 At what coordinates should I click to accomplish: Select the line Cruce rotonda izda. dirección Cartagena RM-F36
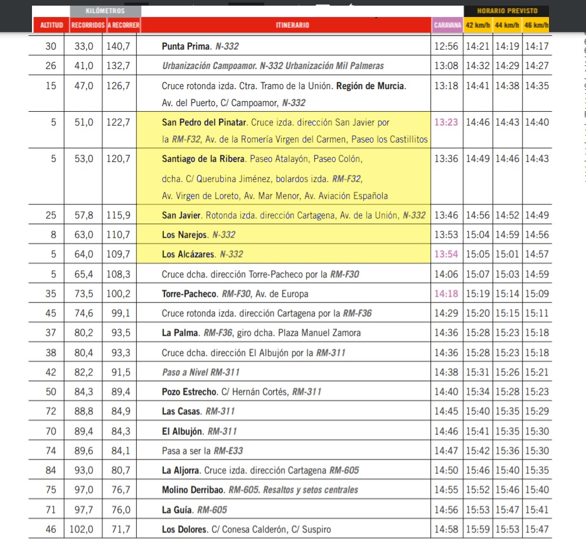[x=267, y=313]
